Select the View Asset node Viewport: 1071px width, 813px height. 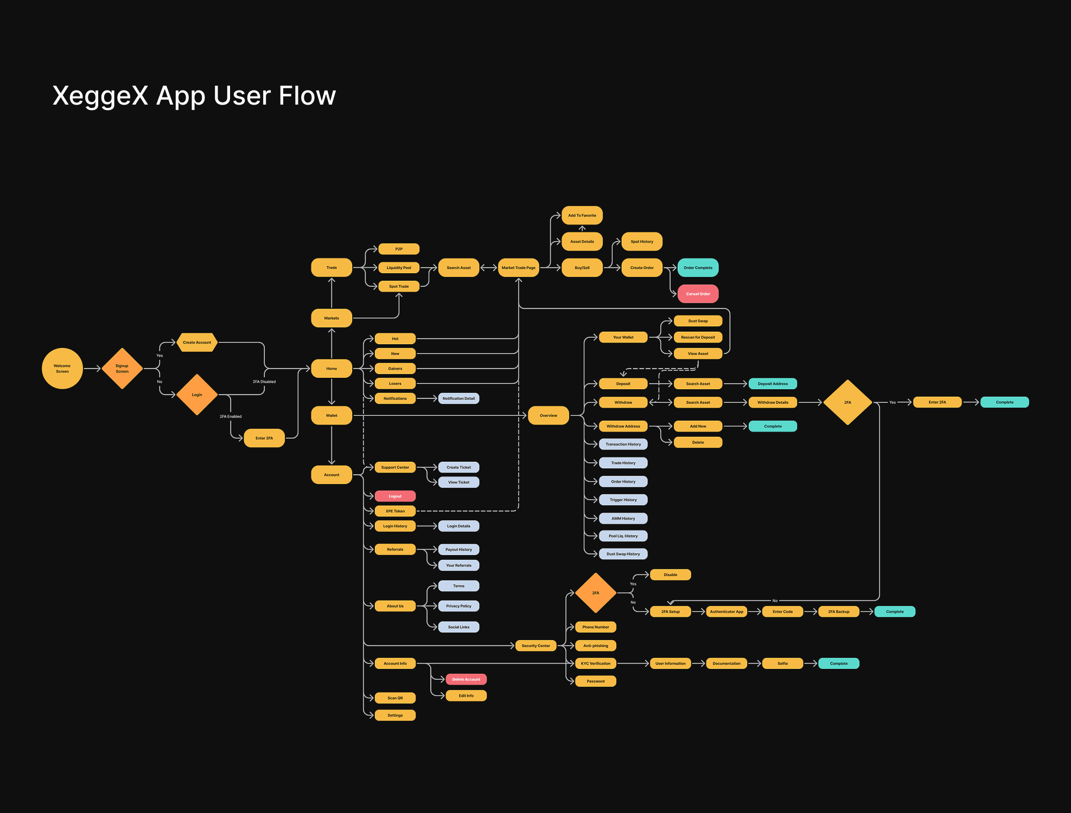pos(698,353)
